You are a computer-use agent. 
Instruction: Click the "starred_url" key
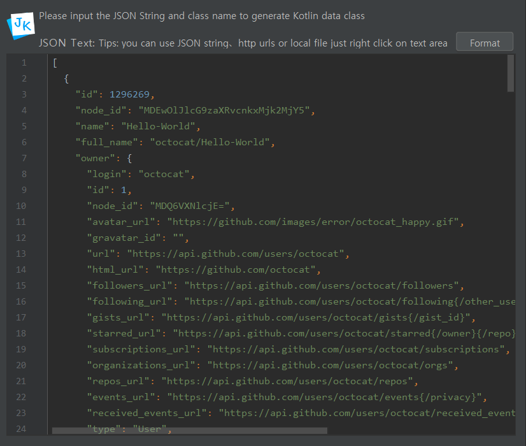pos(124,334)
